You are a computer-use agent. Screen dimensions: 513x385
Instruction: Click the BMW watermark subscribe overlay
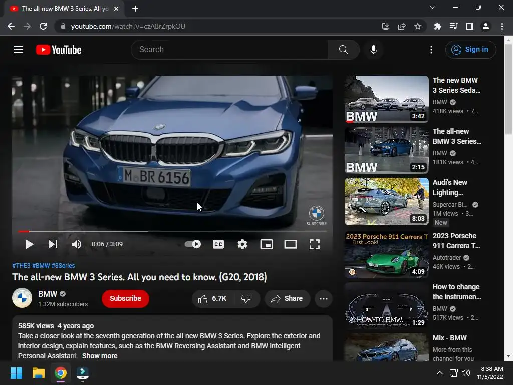(317, 215)
